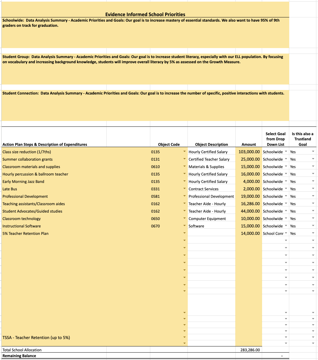Select the Student Connection Data Analysis Summary cell
The image size is (318, 360).
pyautogui.click(x=145, y=105)
